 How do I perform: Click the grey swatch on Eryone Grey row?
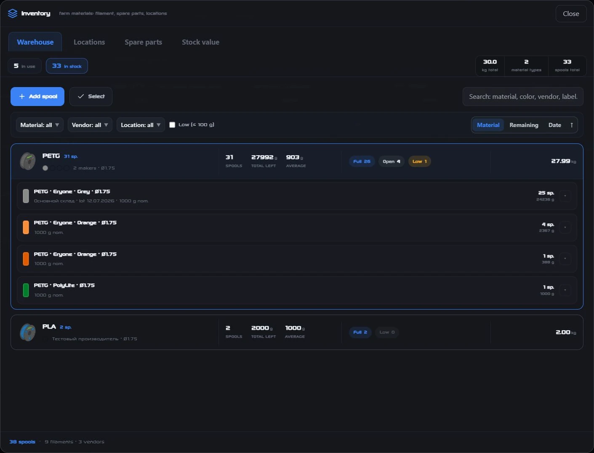pyautogui.click(x=26, y=196)
